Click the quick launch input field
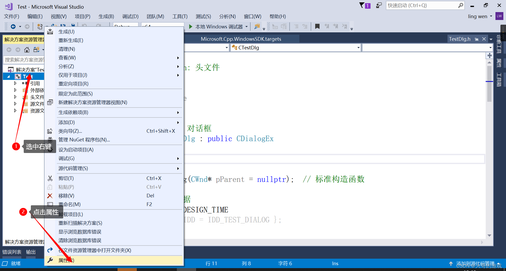This screenshot has width=506, height=271. [422, 6]
